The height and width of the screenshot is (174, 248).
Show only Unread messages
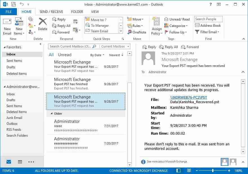point(64,55)
